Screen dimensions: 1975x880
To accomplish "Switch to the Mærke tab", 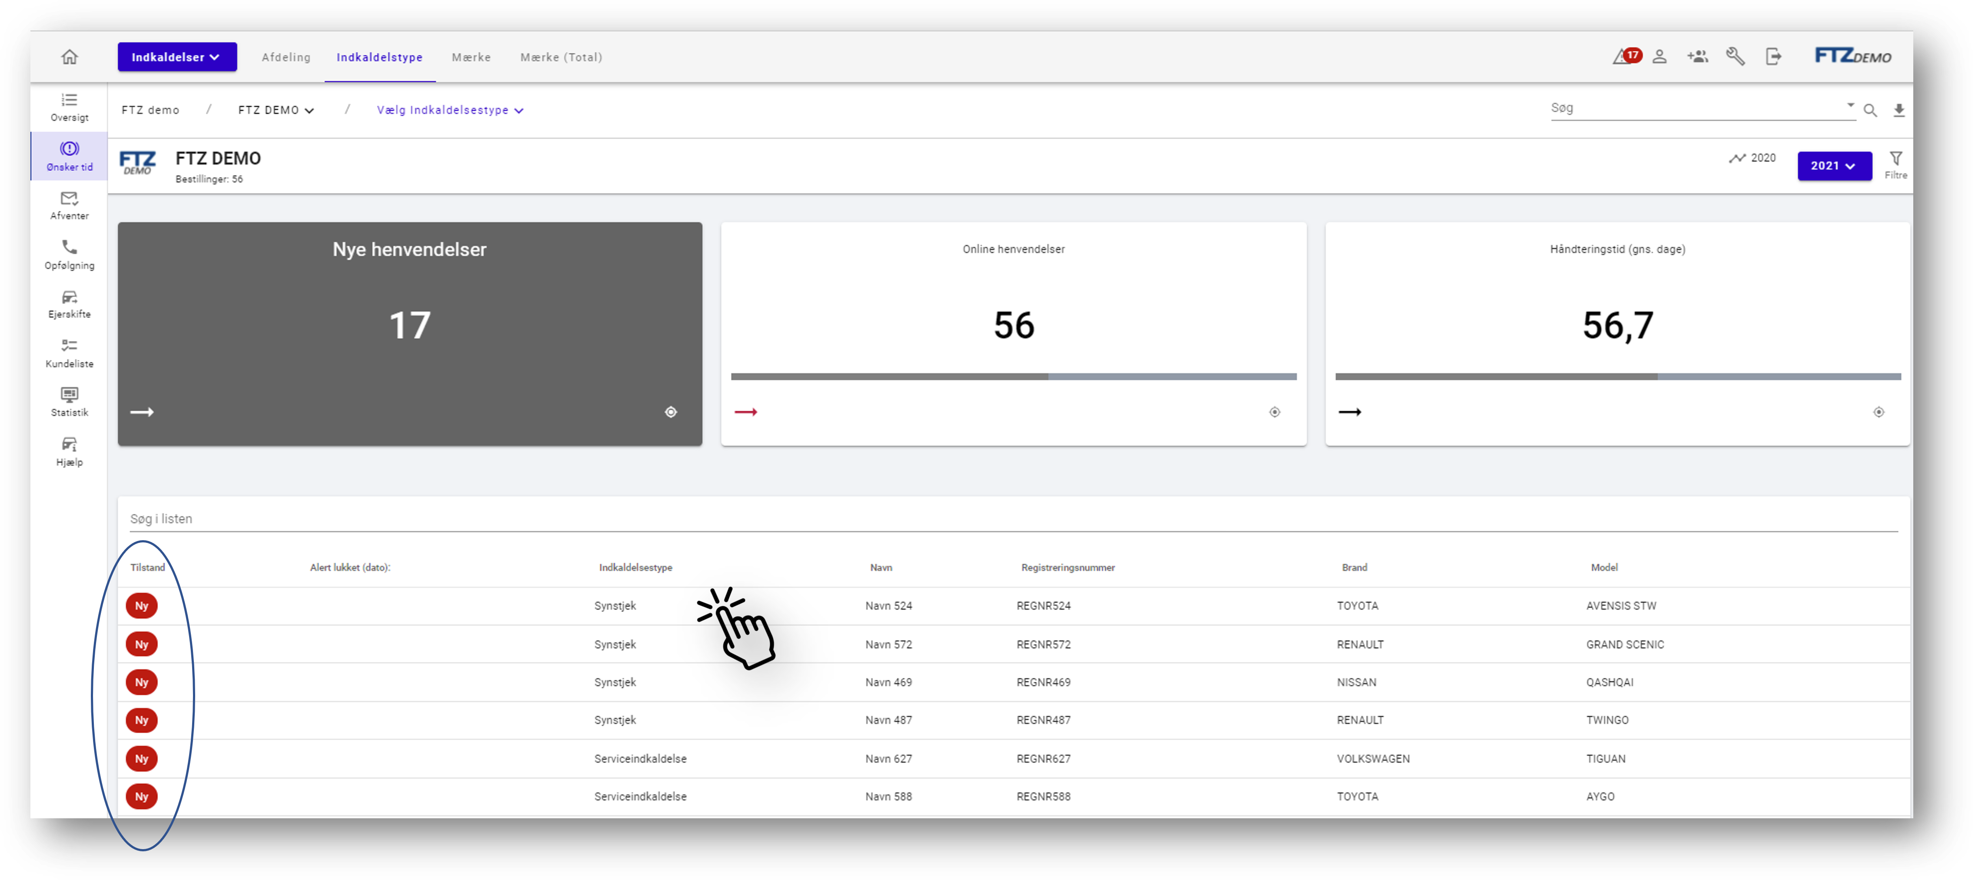I will pyautogui.click(x=472, y=57).
